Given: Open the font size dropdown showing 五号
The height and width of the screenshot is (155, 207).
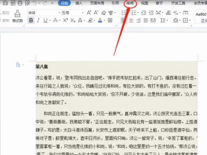Looking at the screenshot, I should (82, 13).
